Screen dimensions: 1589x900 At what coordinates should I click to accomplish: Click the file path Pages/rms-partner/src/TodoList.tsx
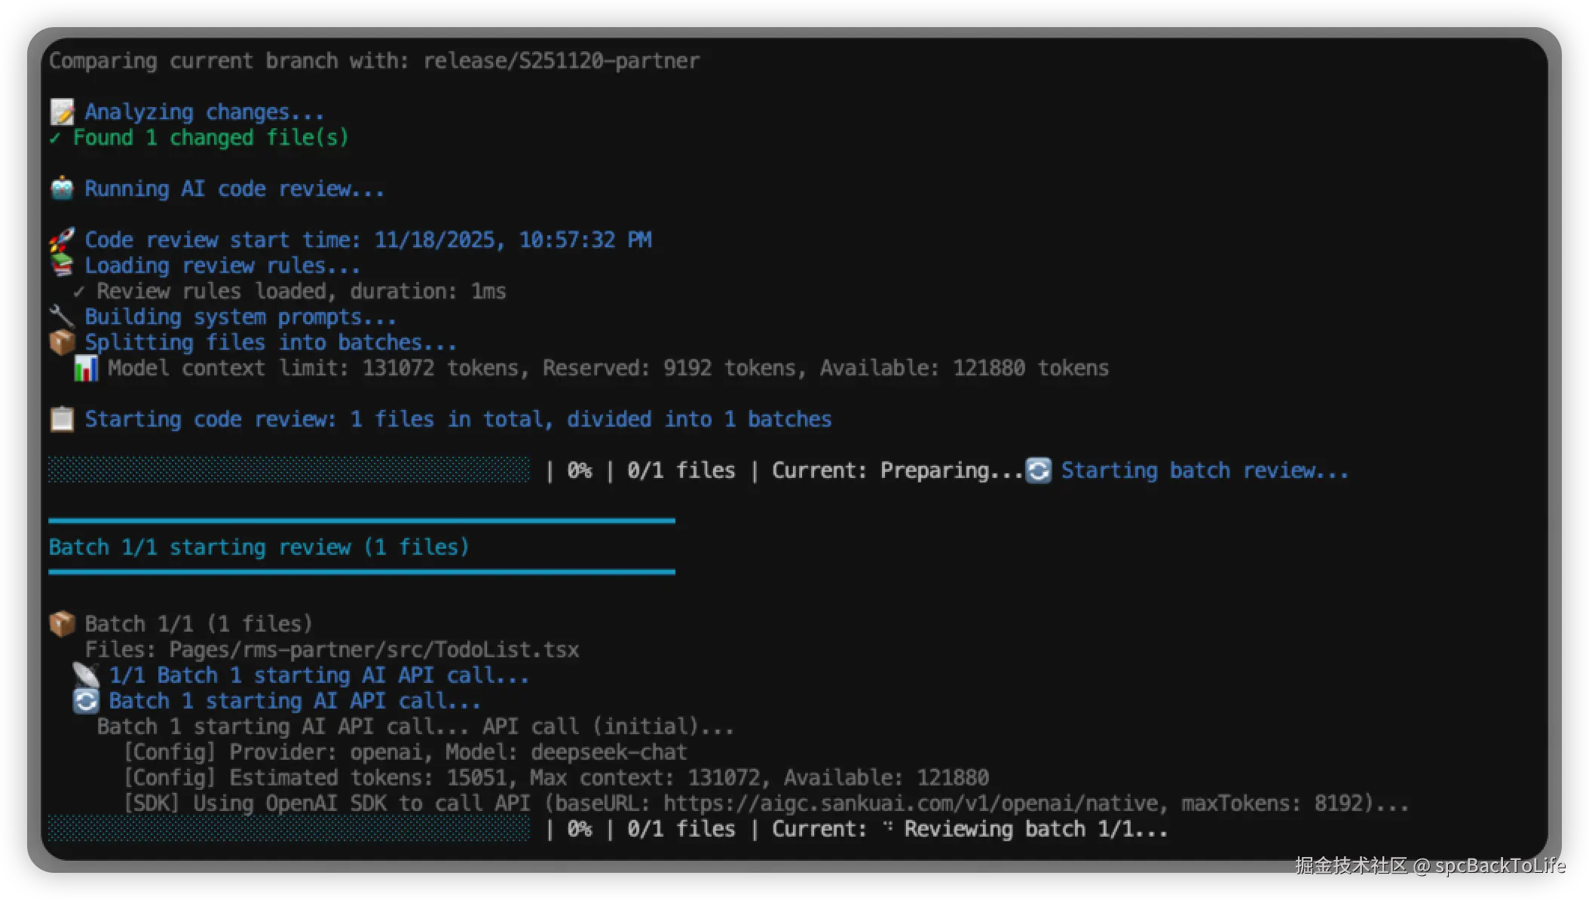(x=374, y=650)
